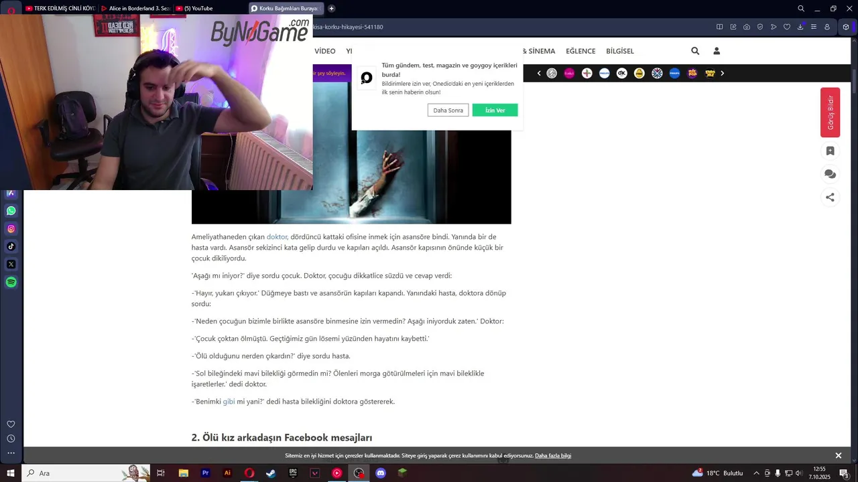The image size is (858, 482).
Task: Open Instagram in Opera sidebar
Action: click(x=11, y=229)
